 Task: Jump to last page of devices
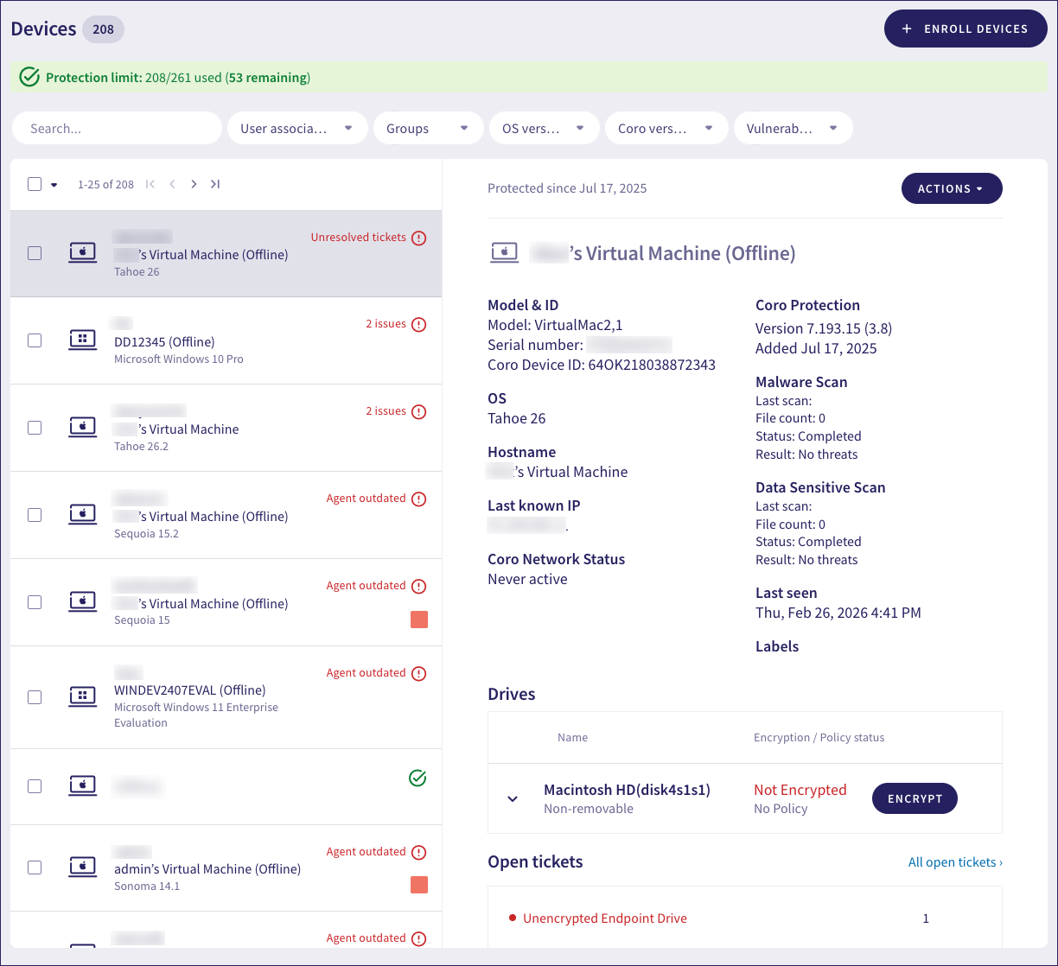pos(215,184)
